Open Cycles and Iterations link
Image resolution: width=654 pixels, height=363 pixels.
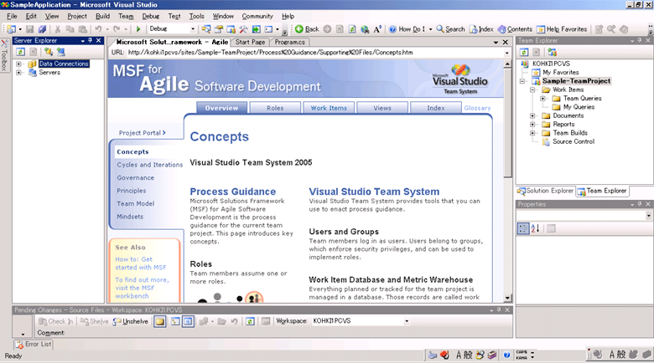[150, 165]
